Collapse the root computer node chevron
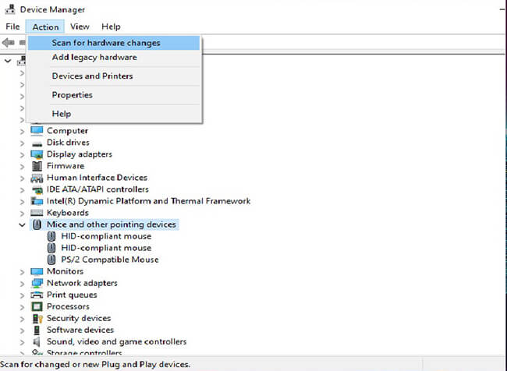507x371 pixels. tap(8, 61)
